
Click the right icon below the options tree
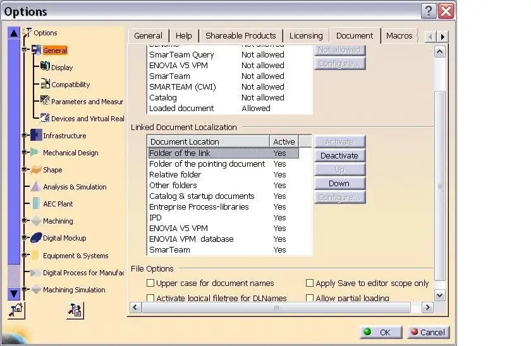75,310
